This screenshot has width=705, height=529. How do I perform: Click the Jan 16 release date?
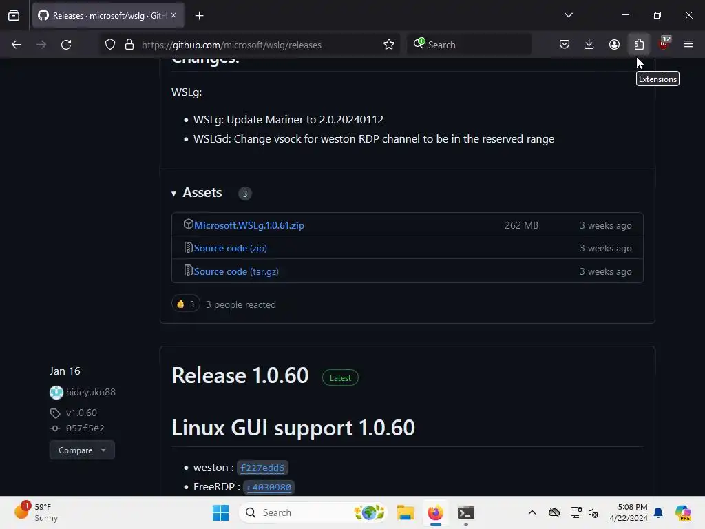pyautogui.click(x=65, y=371)
